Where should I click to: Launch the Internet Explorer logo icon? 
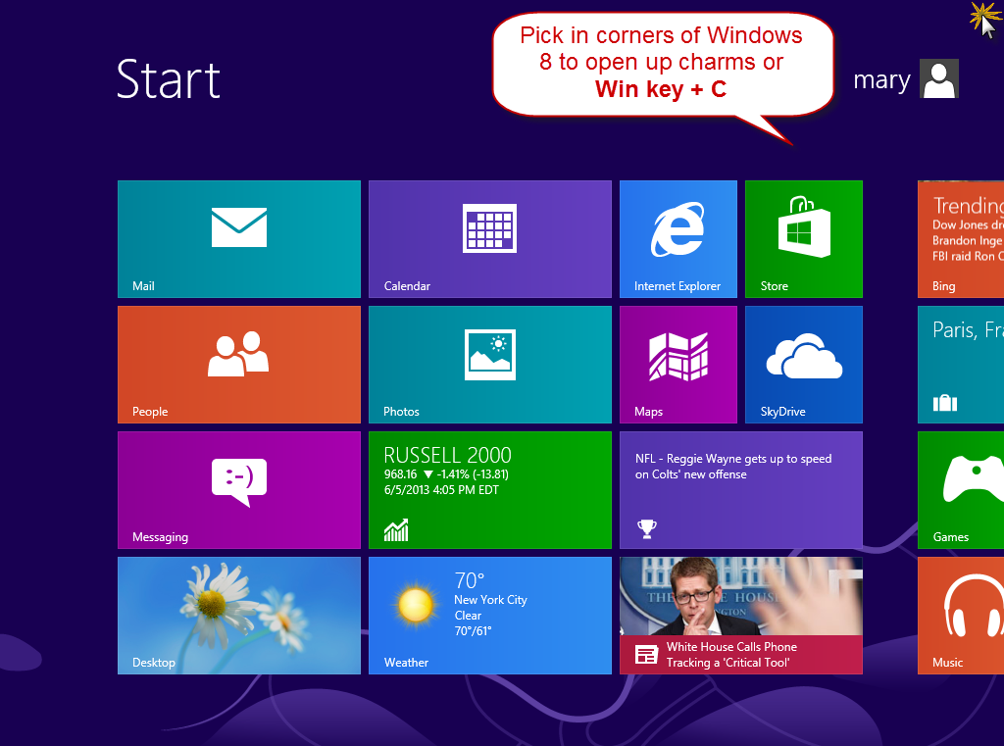click(678, 228)
